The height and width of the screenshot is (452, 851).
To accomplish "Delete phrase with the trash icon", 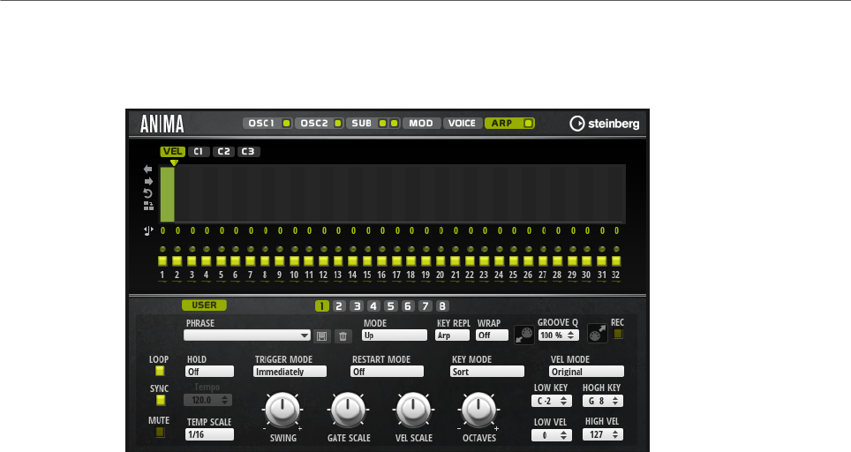I will point(343,335).
